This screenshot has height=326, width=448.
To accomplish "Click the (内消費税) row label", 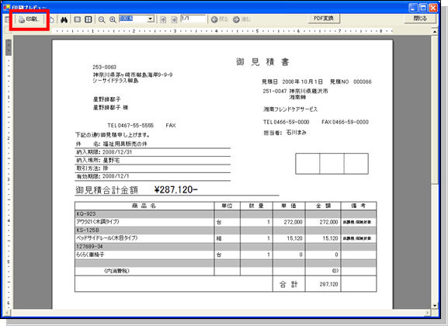I will 117,271.
